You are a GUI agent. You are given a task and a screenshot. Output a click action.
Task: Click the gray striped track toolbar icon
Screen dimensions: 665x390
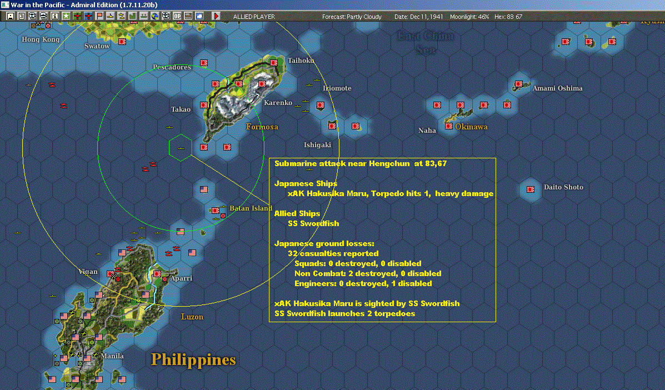tap(188, 16)
